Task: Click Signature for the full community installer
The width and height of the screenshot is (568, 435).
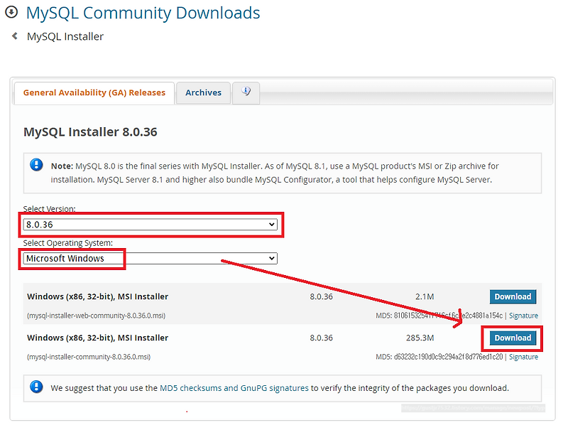Action: pyautogui.click(x=523, y=356)
